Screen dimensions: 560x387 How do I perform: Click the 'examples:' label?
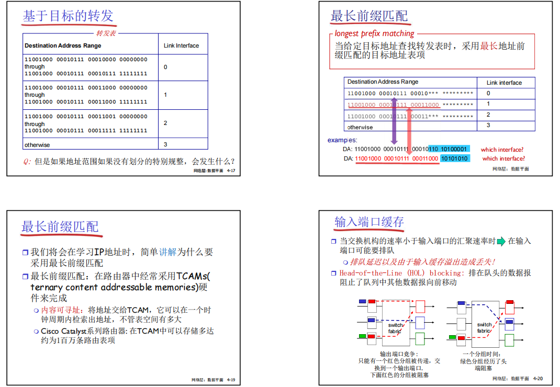[342, 140]
